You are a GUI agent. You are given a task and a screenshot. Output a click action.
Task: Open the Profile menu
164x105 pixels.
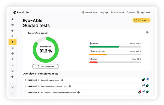pos(131,13)
